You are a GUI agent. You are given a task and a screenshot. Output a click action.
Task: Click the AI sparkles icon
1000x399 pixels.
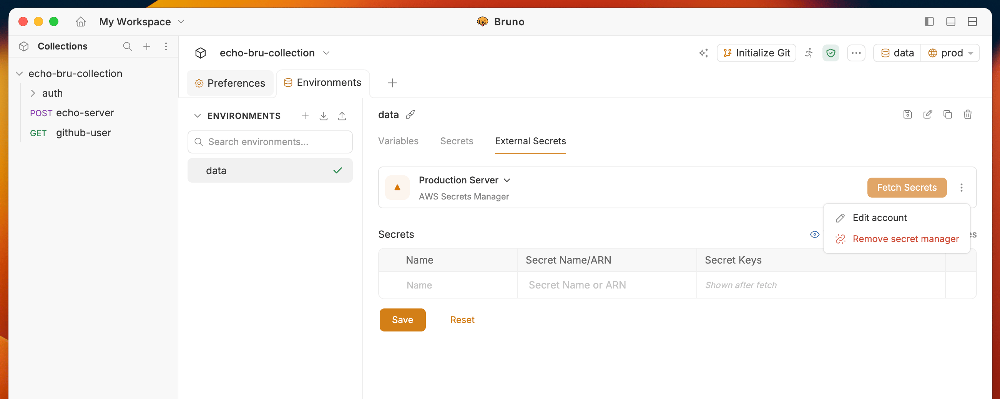(703, 53)
